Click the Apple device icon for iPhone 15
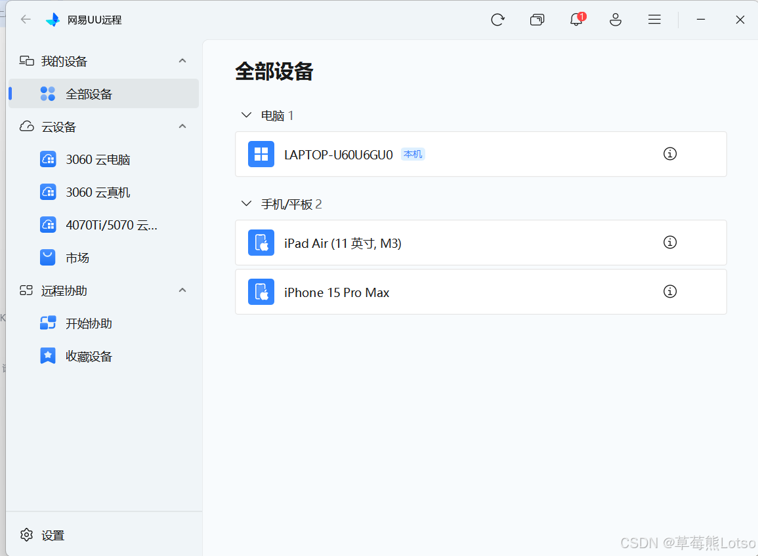The width and height of the screenshot is (758, 556). click(261, 292)
